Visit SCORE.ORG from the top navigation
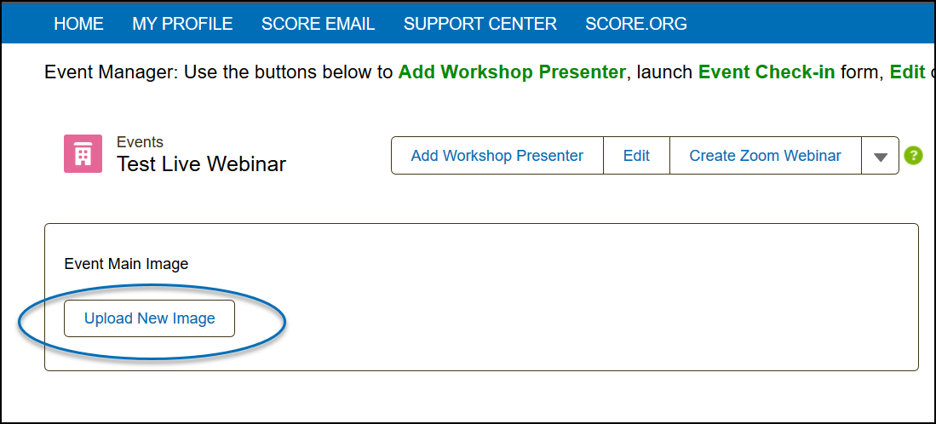Image resolution: width=936 pixels, height=424 pixels. (635, 24)
